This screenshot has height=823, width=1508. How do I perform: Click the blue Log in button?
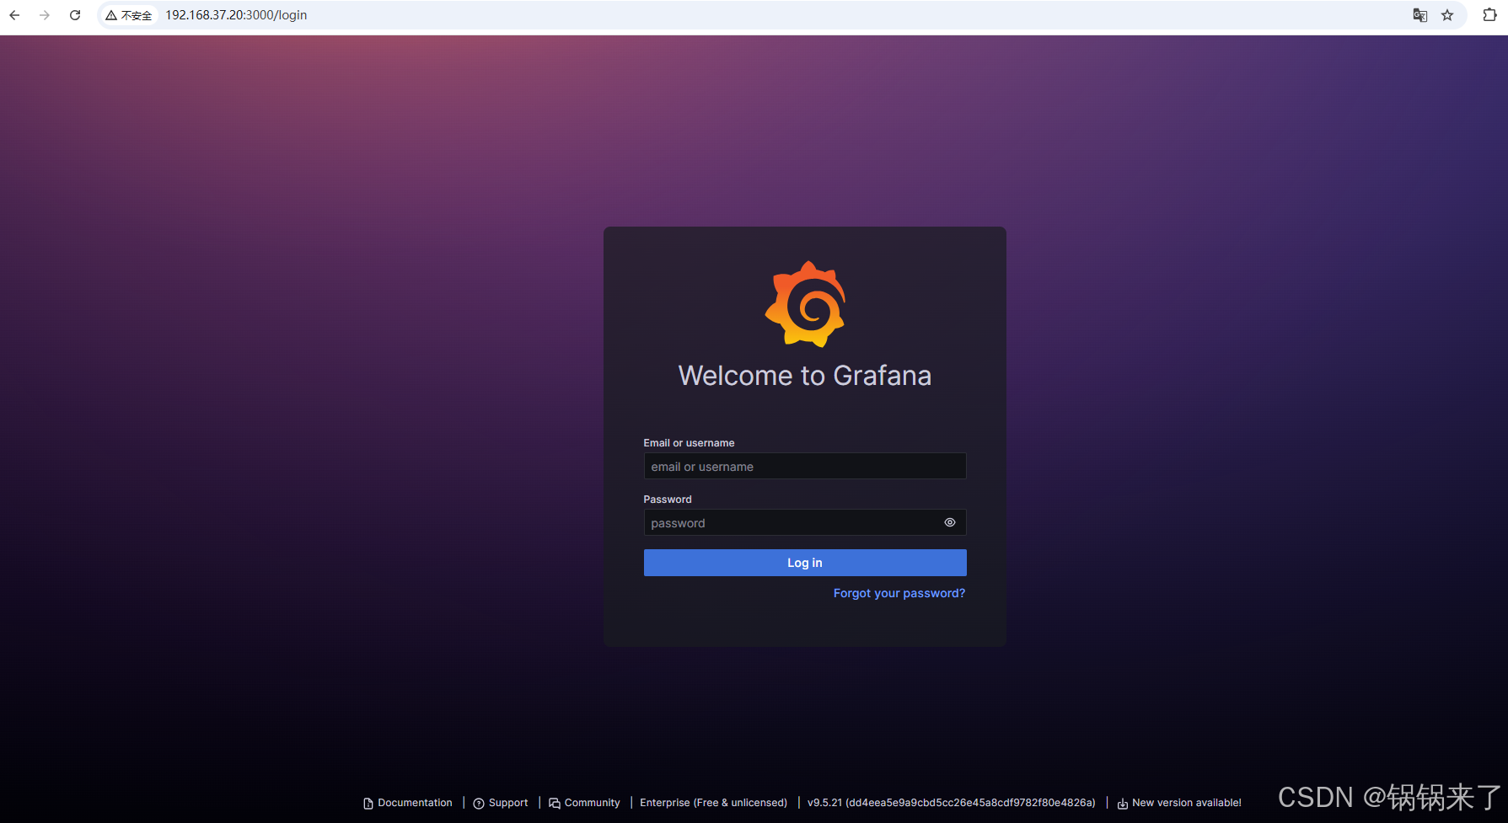(x=805, y=563)
